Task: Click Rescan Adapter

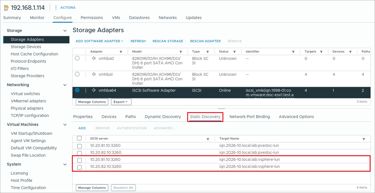Action: (205, 41)
